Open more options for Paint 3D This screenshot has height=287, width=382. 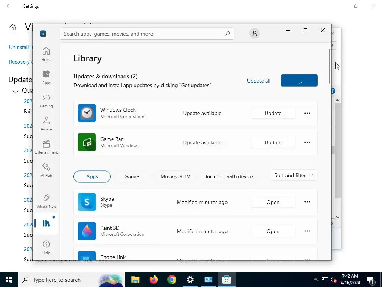coord(307,231)
